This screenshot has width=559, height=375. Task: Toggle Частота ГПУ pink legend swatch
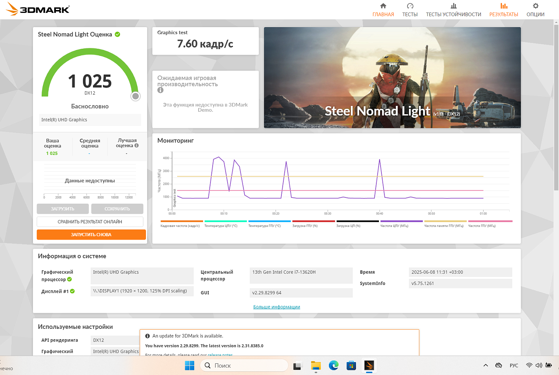pos(490,221)
